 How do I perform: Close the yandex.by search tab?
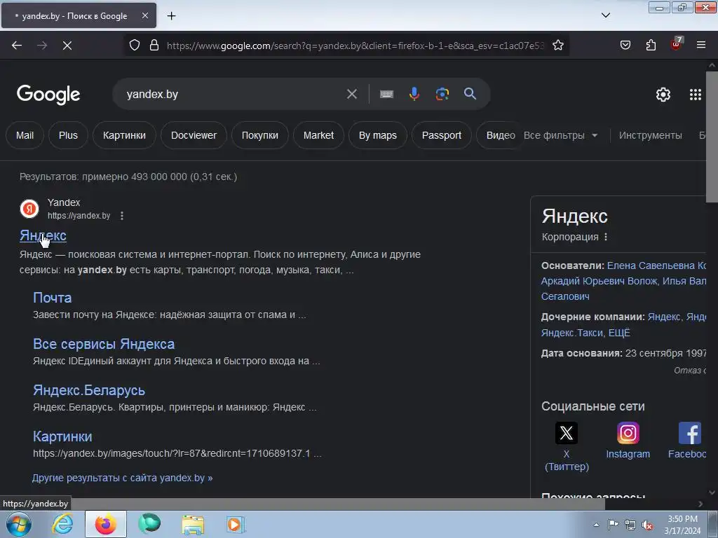144,15
